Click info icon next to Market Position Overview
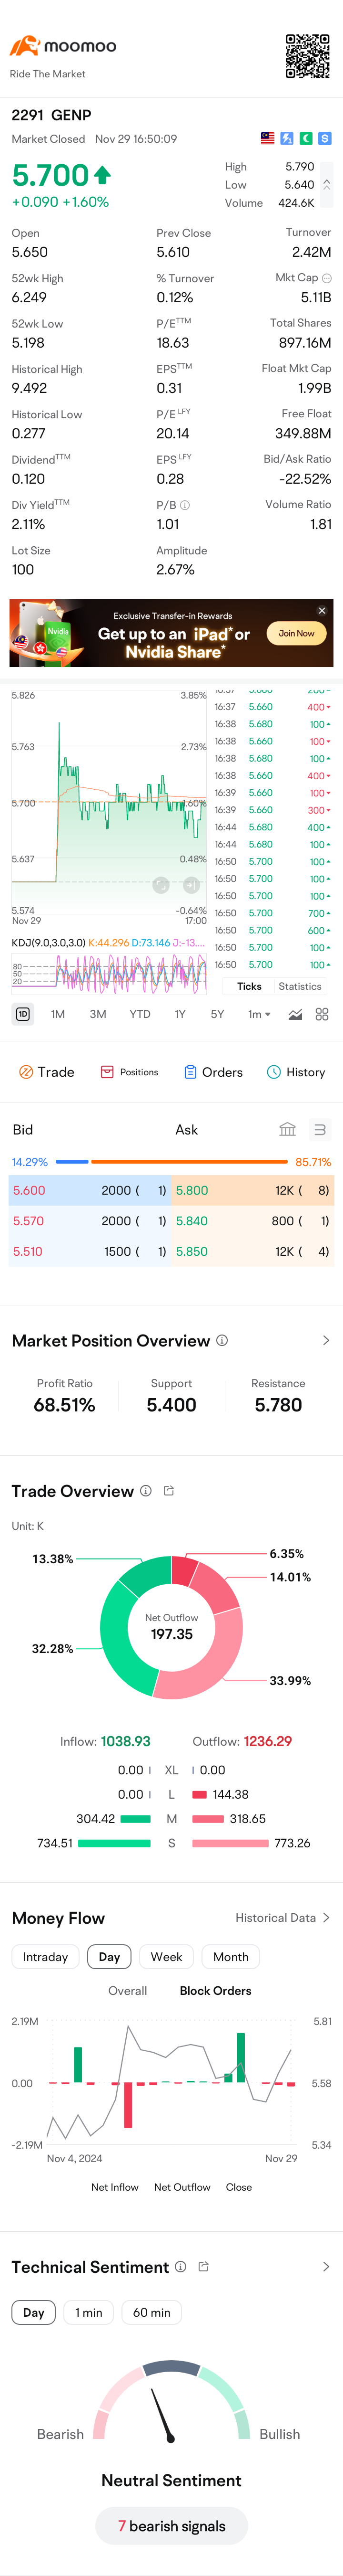 click(x=222, y=1340)
